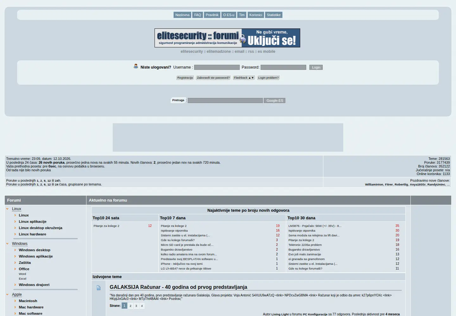Open the Statistike menu item
Screen dimensions: 456x316
click(274, 15)
